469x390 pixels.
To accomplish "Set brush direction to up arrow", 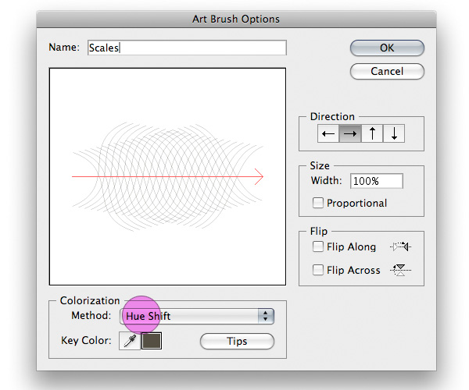I will click(x=372, y=133).
